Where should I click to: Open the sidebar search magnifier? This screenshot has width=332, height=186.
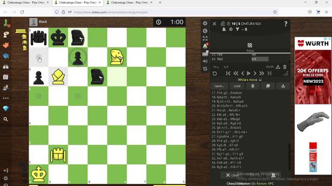pyautogui.click(x=6, y=119)
